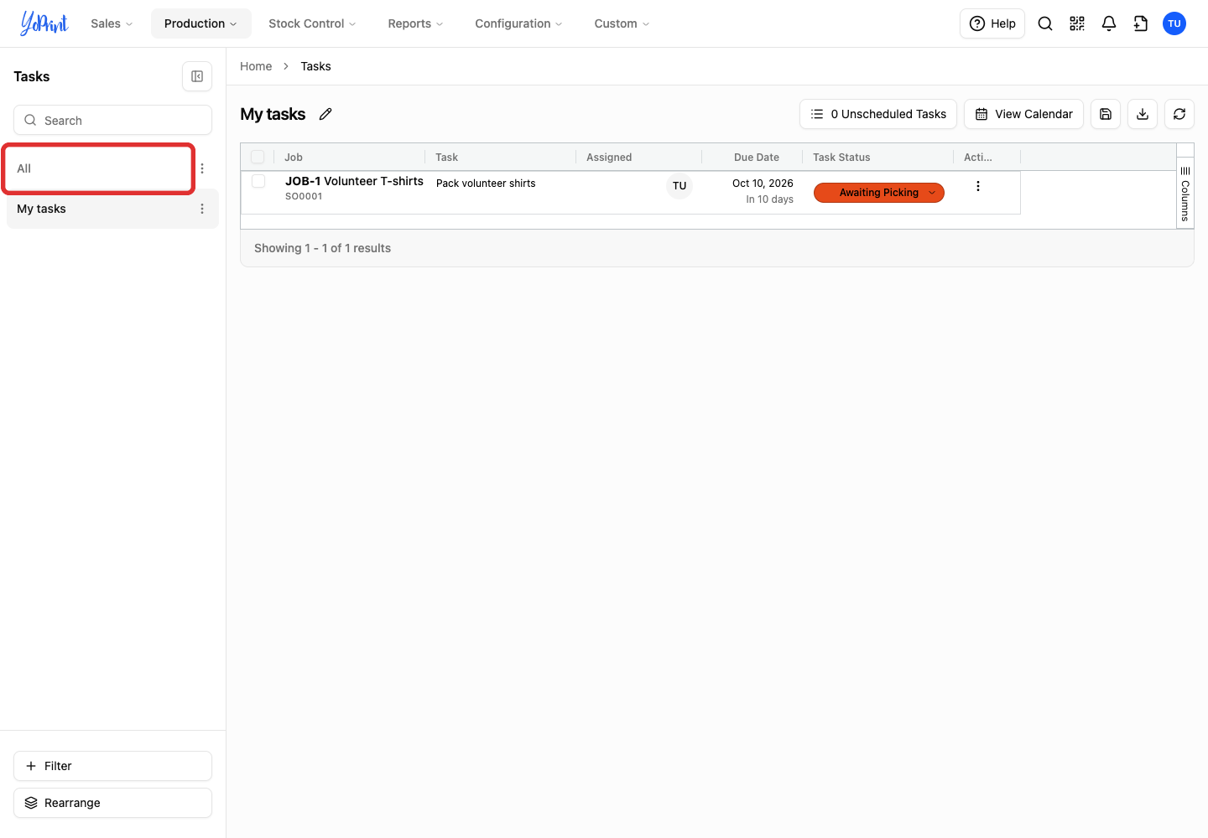Sort by the Task Status column header

coord(841,157)
